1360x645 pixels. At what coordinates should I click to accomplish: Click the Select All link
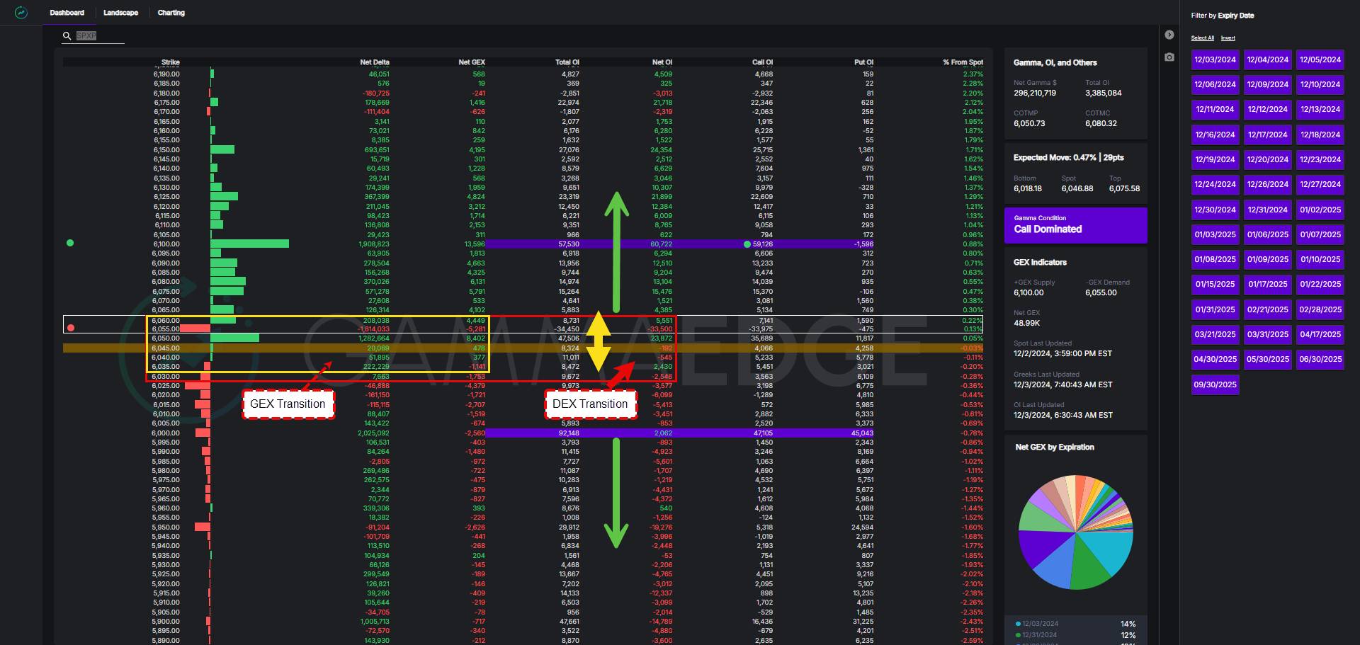tap(1202, 38)
